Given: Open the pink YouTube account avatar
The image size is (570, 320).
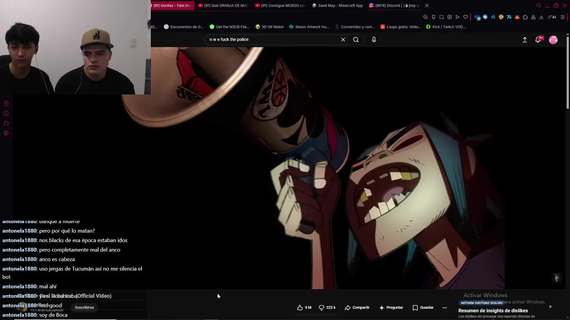Looking at the screenshot, I should [x=553, y=40].
